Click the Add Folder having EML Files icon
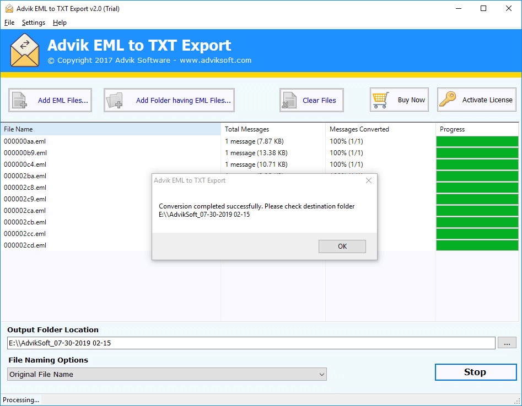The image size is (522, 406). [x=115, y=100]
